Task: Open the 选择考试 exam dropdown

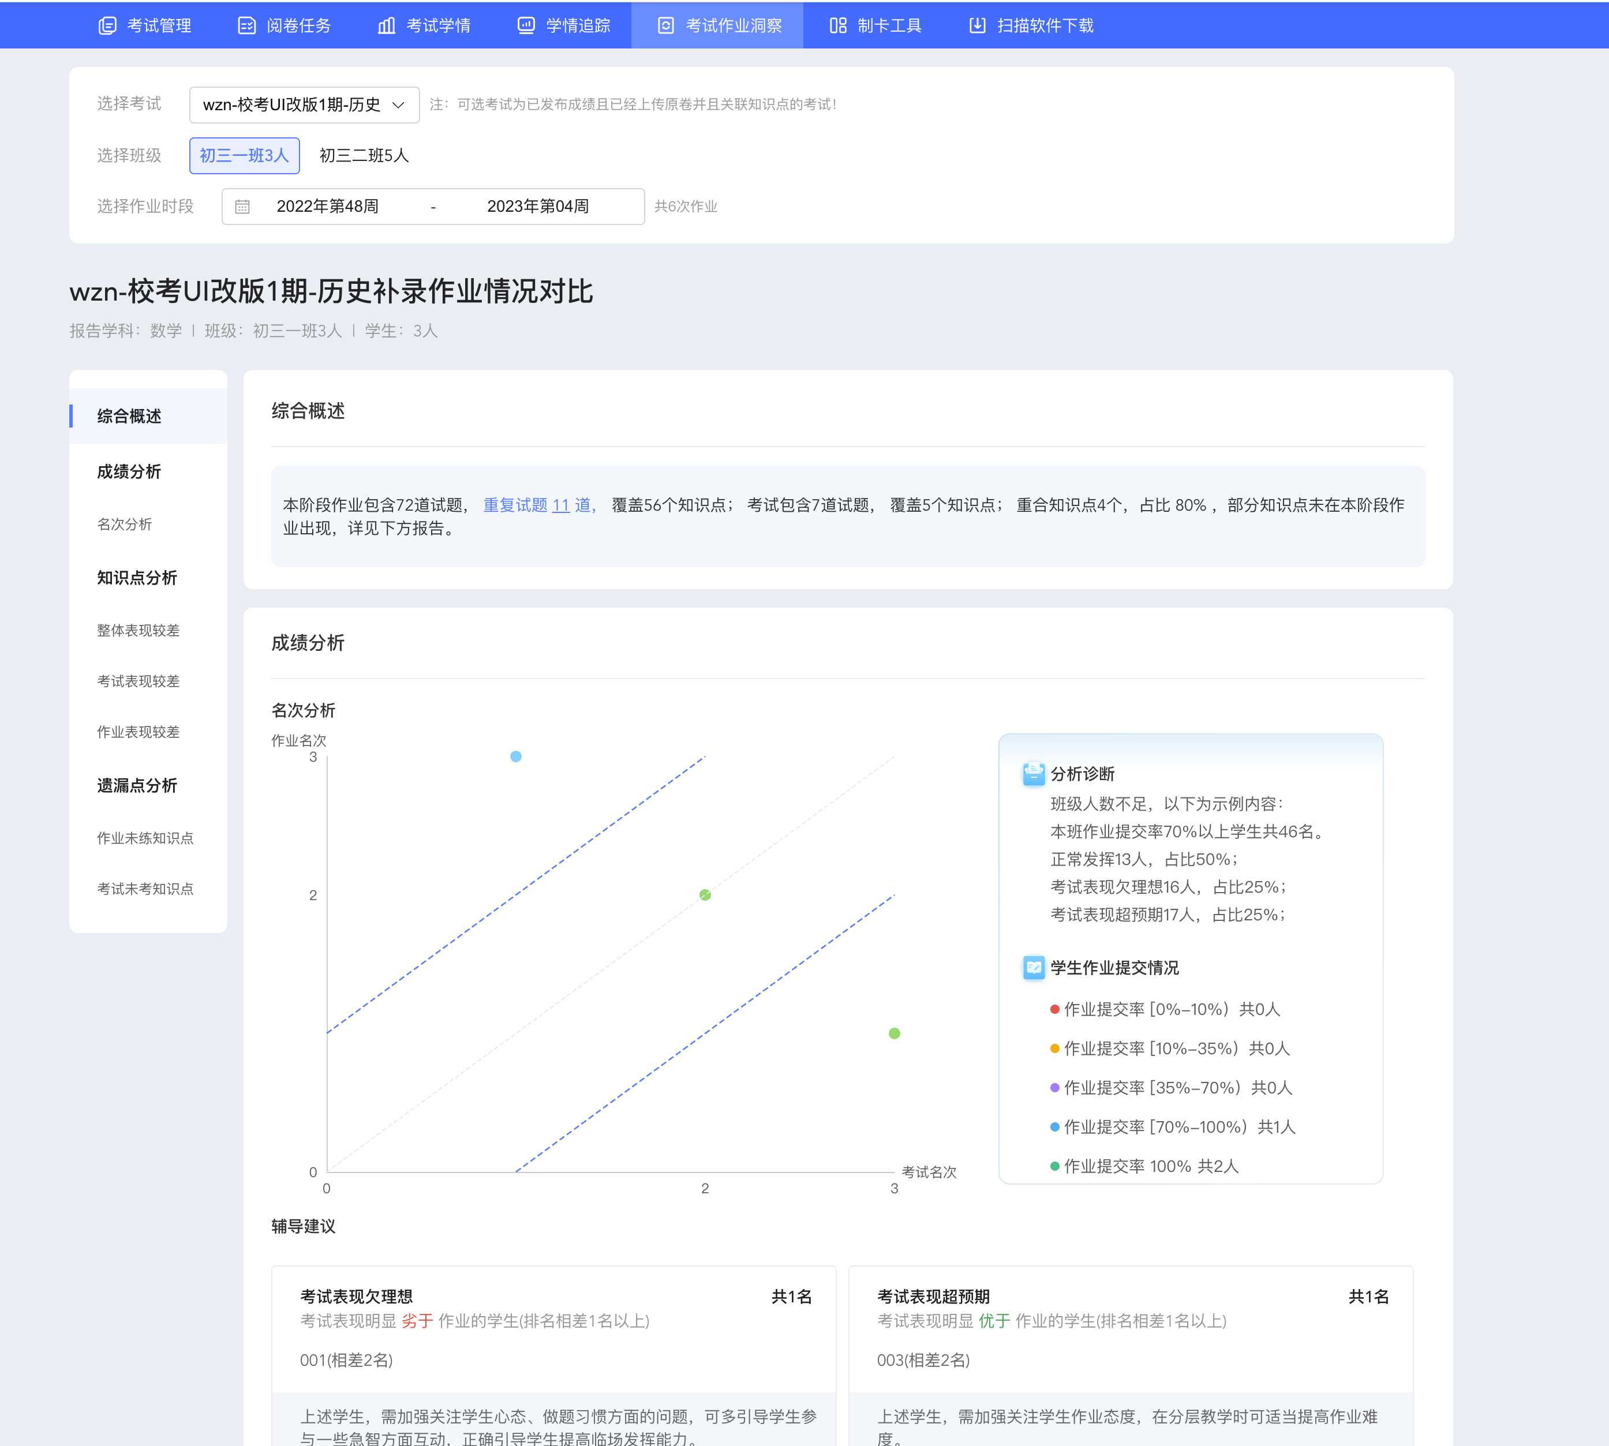Action: click(304, 105)
